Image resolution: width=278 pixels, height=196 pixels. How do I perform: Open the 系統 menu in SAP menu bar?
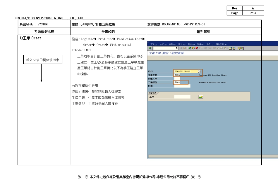coord(210,44)
